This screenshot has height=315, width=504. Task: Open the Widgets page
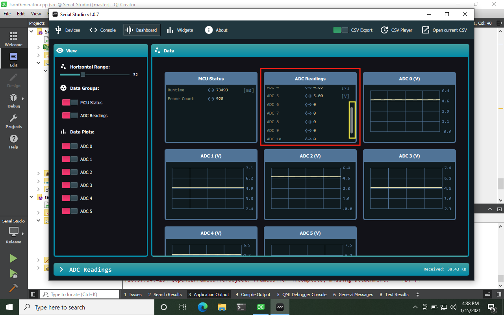point(180,30)
